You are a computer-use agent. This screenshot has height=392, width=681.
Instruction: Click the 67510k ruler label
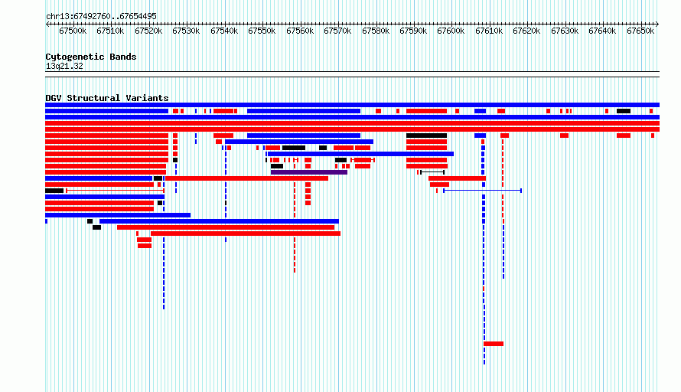[x=110, y=31]
